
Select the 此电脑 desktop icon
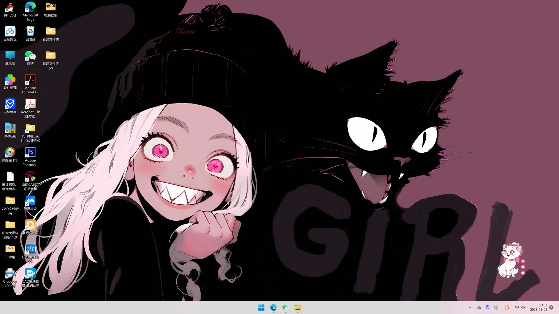click(10, 58)
